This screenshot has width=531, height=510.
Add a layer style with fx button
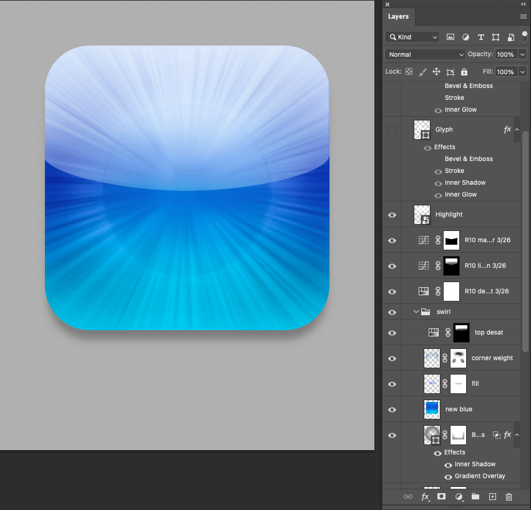pyautogui.click(x=425, y=497)
